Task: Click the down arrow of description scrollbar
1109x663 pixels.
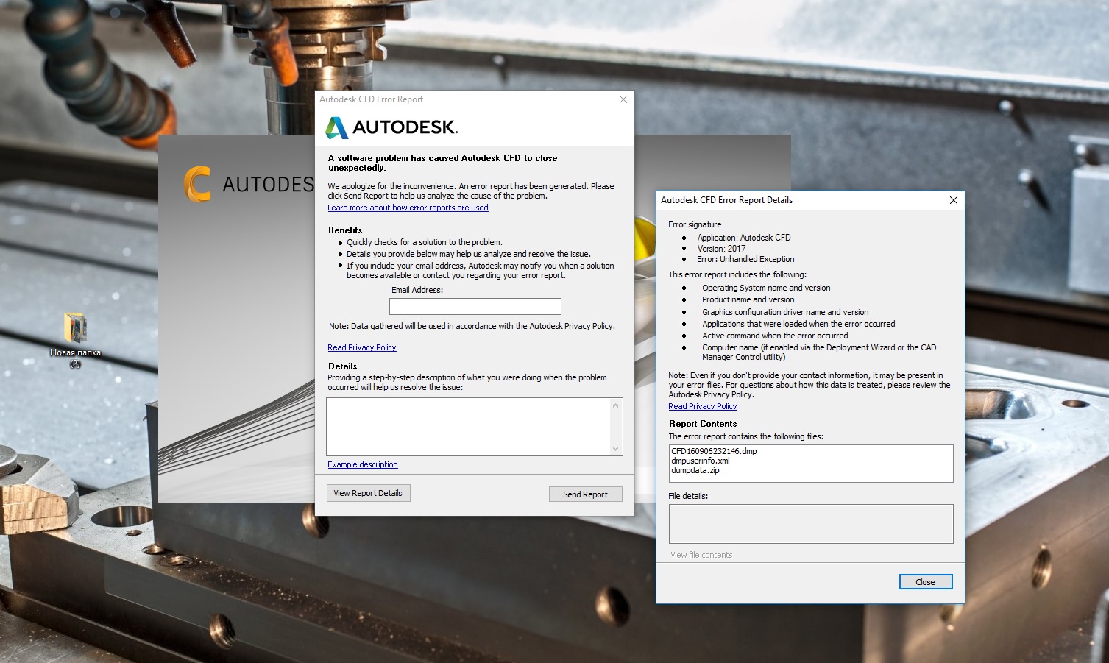Action: [x=616, y=449]
